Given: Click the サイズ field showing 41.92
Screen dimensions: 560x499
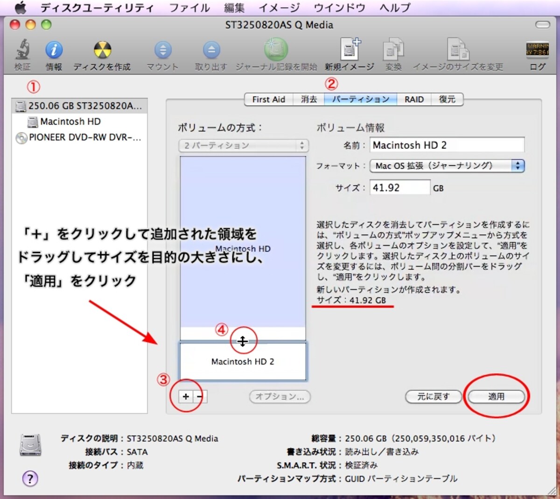Looking at the screenshot, I should click(x=400, y=188).
